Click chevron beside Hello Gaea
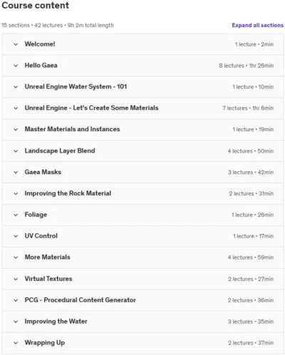Viewport: 285px width, 355px height. 16,66
